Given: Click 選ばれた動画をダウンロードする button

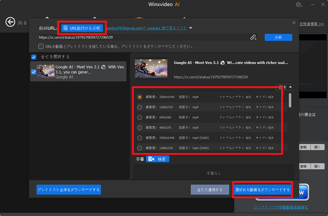Looking at the screenshot, I should (x=262, y=189).
